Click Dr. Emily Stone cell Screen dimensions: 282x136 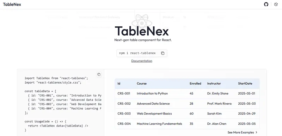pos(218,93)
